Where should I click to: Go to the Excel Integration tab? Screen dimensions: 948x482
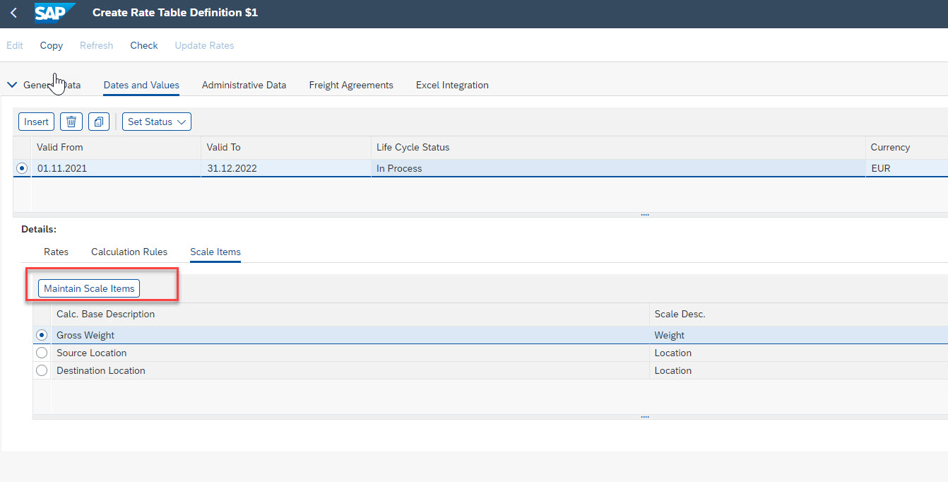click(452, 85)
